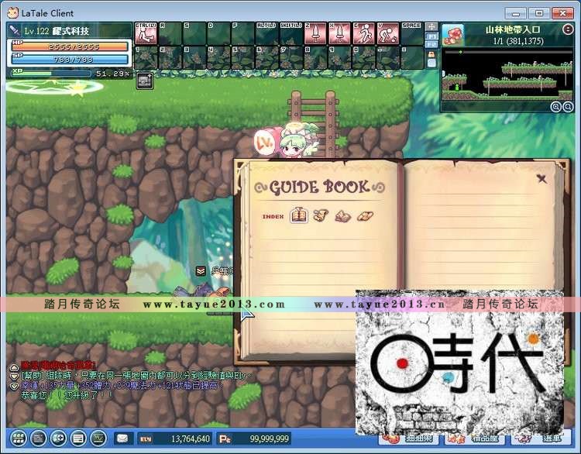Switch quick slot set to F1
The width and height of the screenshot is (581, 454).
point(431,36)
